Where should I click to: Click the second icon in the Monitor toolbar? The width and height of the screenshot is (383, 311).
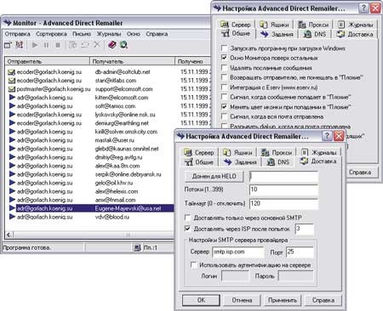click(x=20, y=45)
